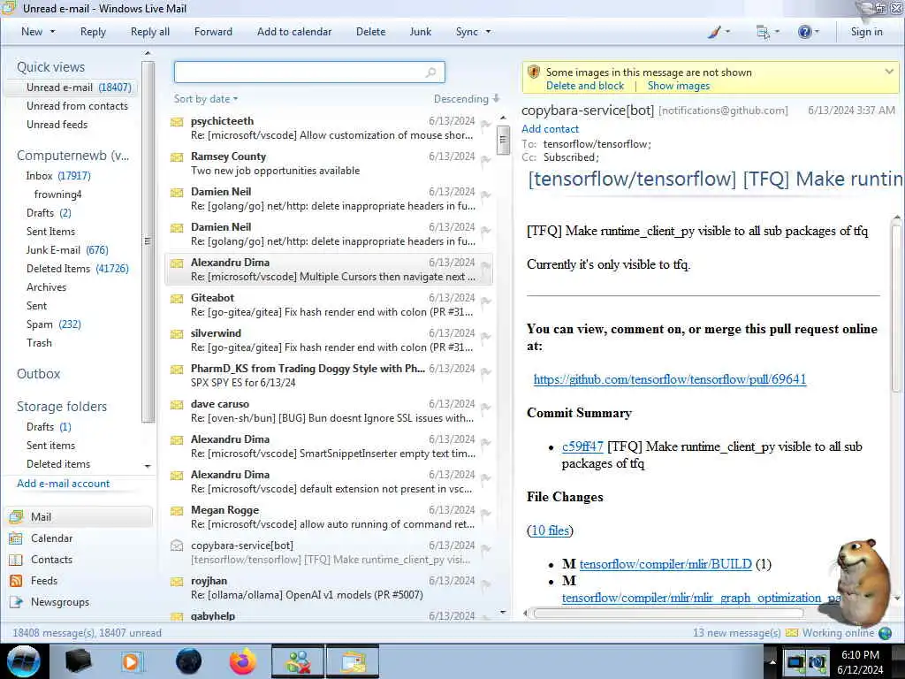Click the Mail icon in navigation pane
Viewport: 905px width, 679px height.
click(x=16, y=516)
